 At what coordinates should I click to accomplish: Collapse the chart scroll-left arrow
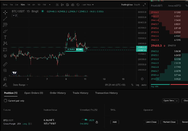click(9, 76)
